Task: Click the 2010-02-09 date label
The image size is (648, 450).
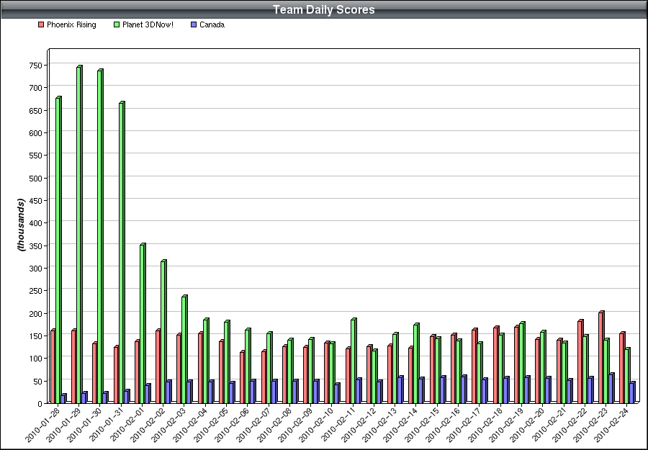Action: pyautogui.click(x=295, y=424)
